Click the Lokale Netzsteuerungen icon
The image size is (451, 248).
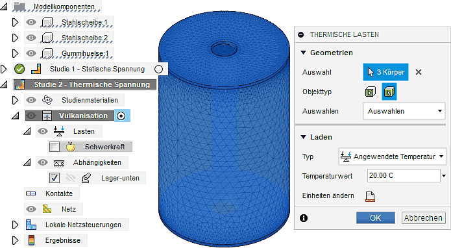click(30, 225)
